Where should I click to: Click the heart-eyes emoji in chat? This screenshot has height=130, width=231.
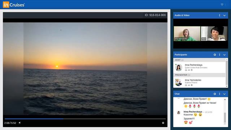point(186,122)
